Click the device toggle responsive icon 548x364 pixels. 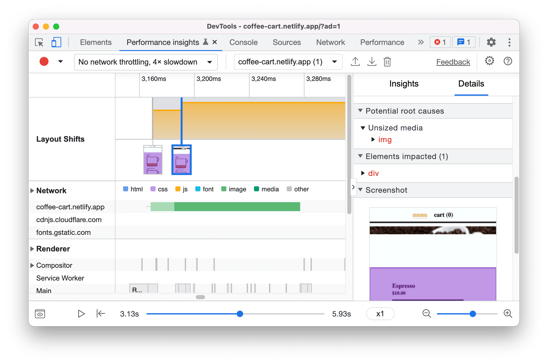56,42
